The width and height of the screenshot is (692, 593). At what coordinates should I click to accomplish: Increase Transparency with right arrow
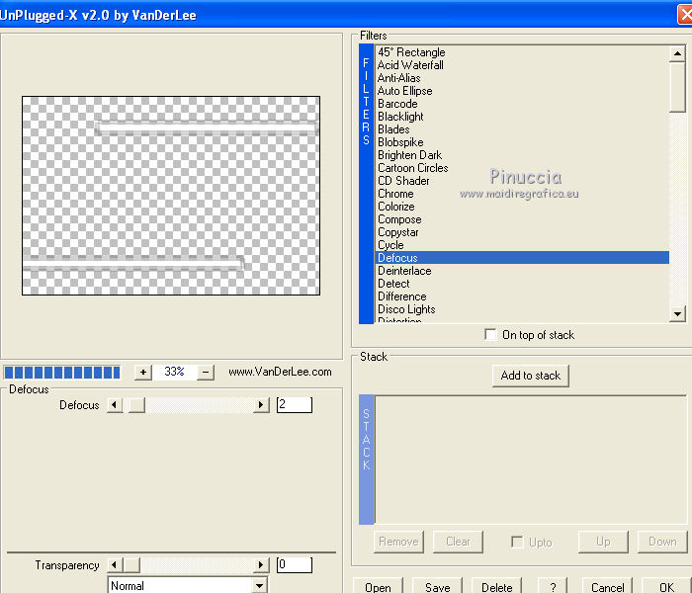pyautogui.click(x=261, y=564)
